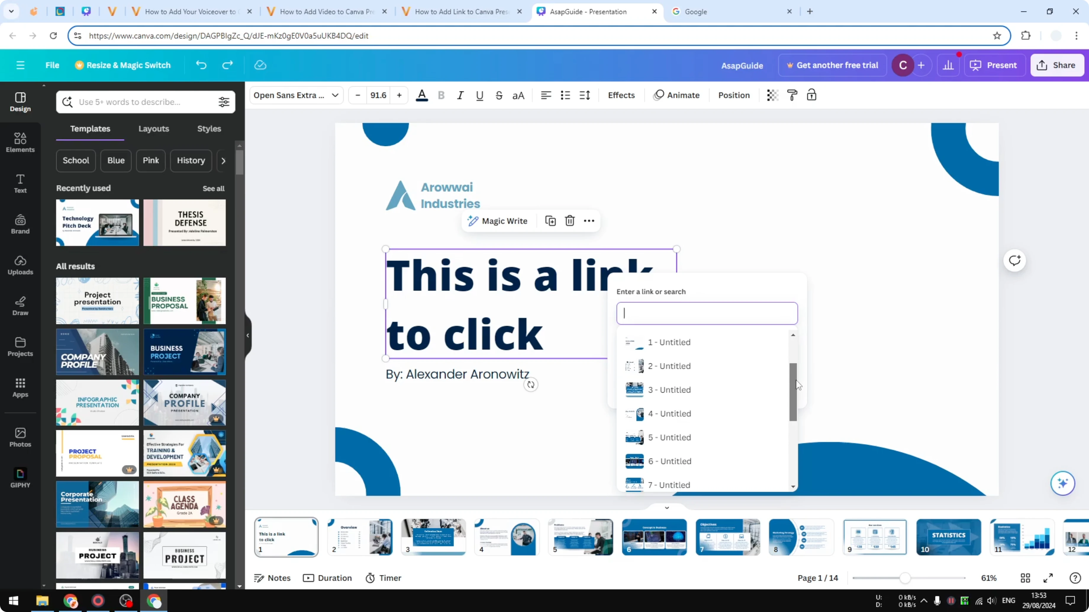Open the Projects panel

(20, 347)
